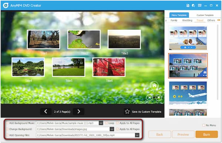Select the Title6 red leaves thumbnail
The image size is (222, 143).
pyautogui.click(x=109, y=67)
